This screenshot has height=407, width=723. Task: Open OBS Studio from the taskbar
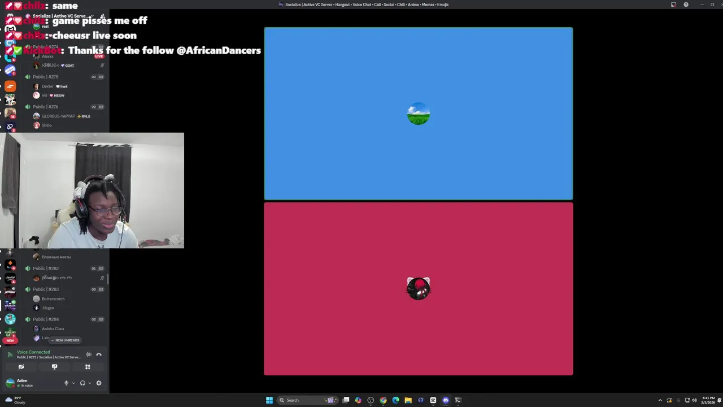[x=371, y=400]
